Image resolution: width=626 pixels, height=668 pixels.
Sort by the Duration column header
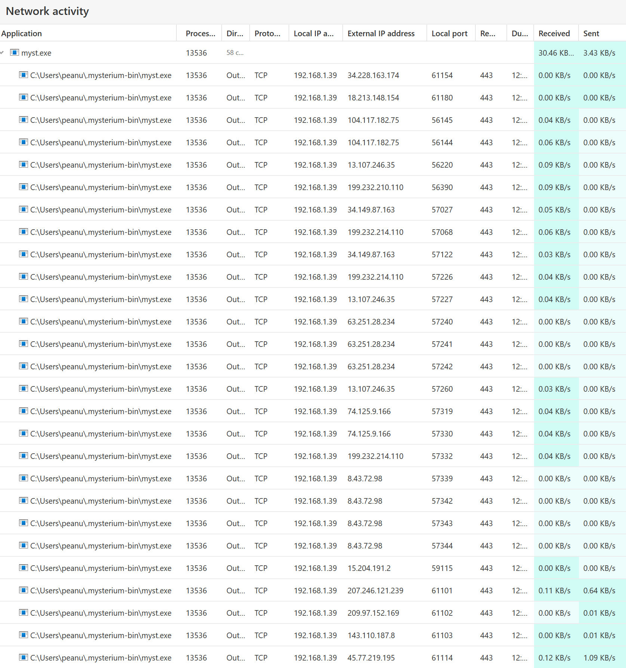(519, 34)
